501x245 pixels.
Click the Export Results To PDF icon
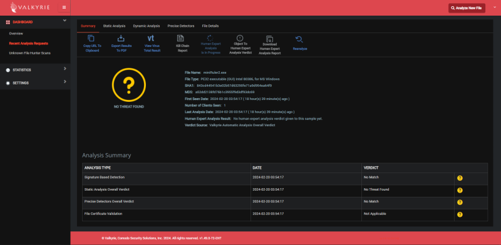pyautogui.click(x=121, y=38)
